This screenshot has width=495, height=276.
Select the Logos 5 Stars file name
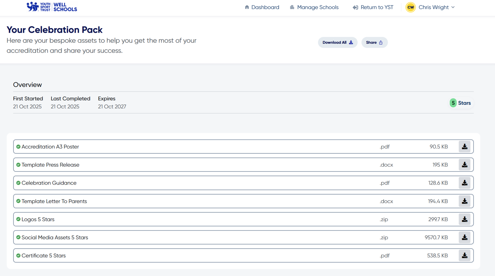38,219
